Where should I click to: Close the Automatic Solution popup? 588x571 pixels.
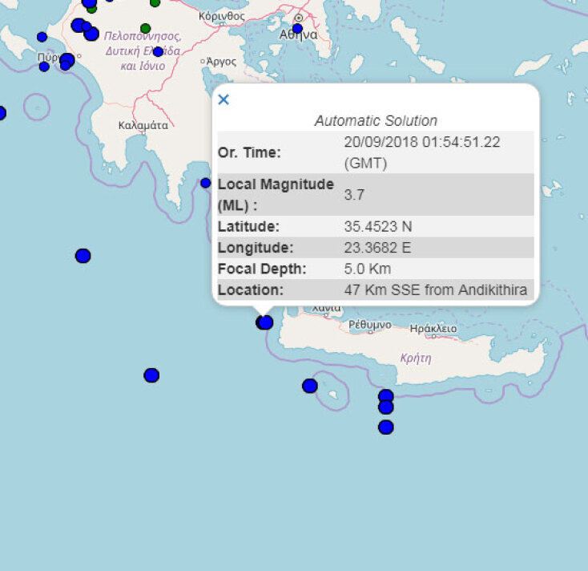224,99
